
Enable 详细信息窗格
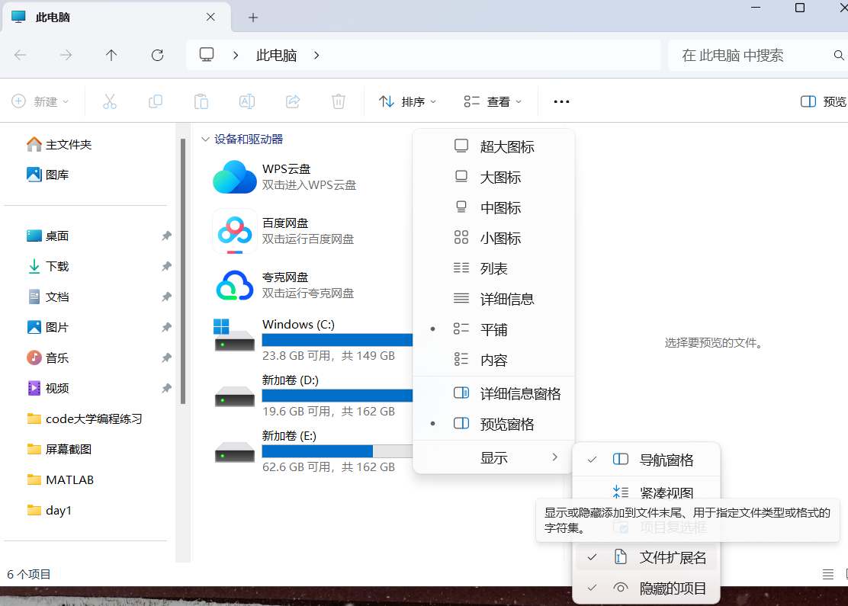[x=493, y=393]
